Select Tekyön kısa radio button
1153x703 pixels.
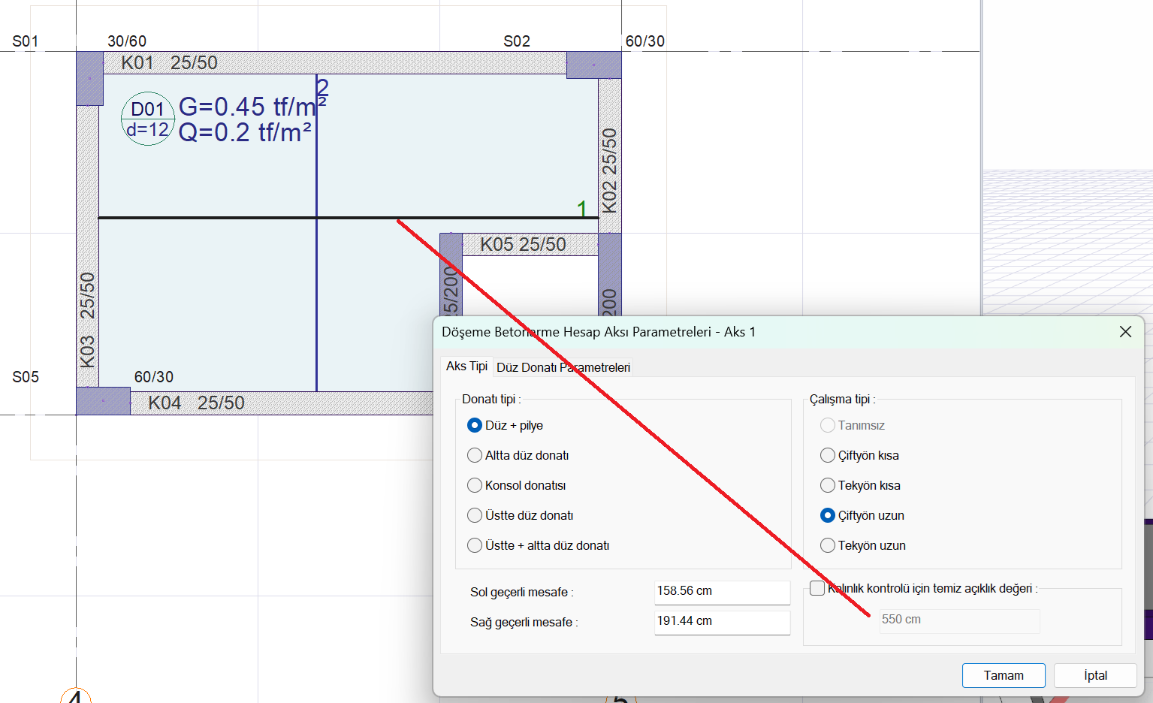828,485
